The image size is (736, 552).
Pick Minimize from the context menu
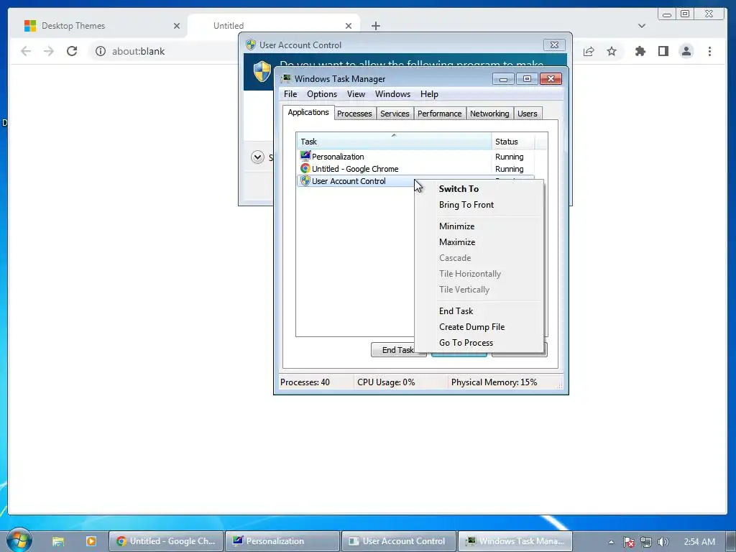pos(456,226)
